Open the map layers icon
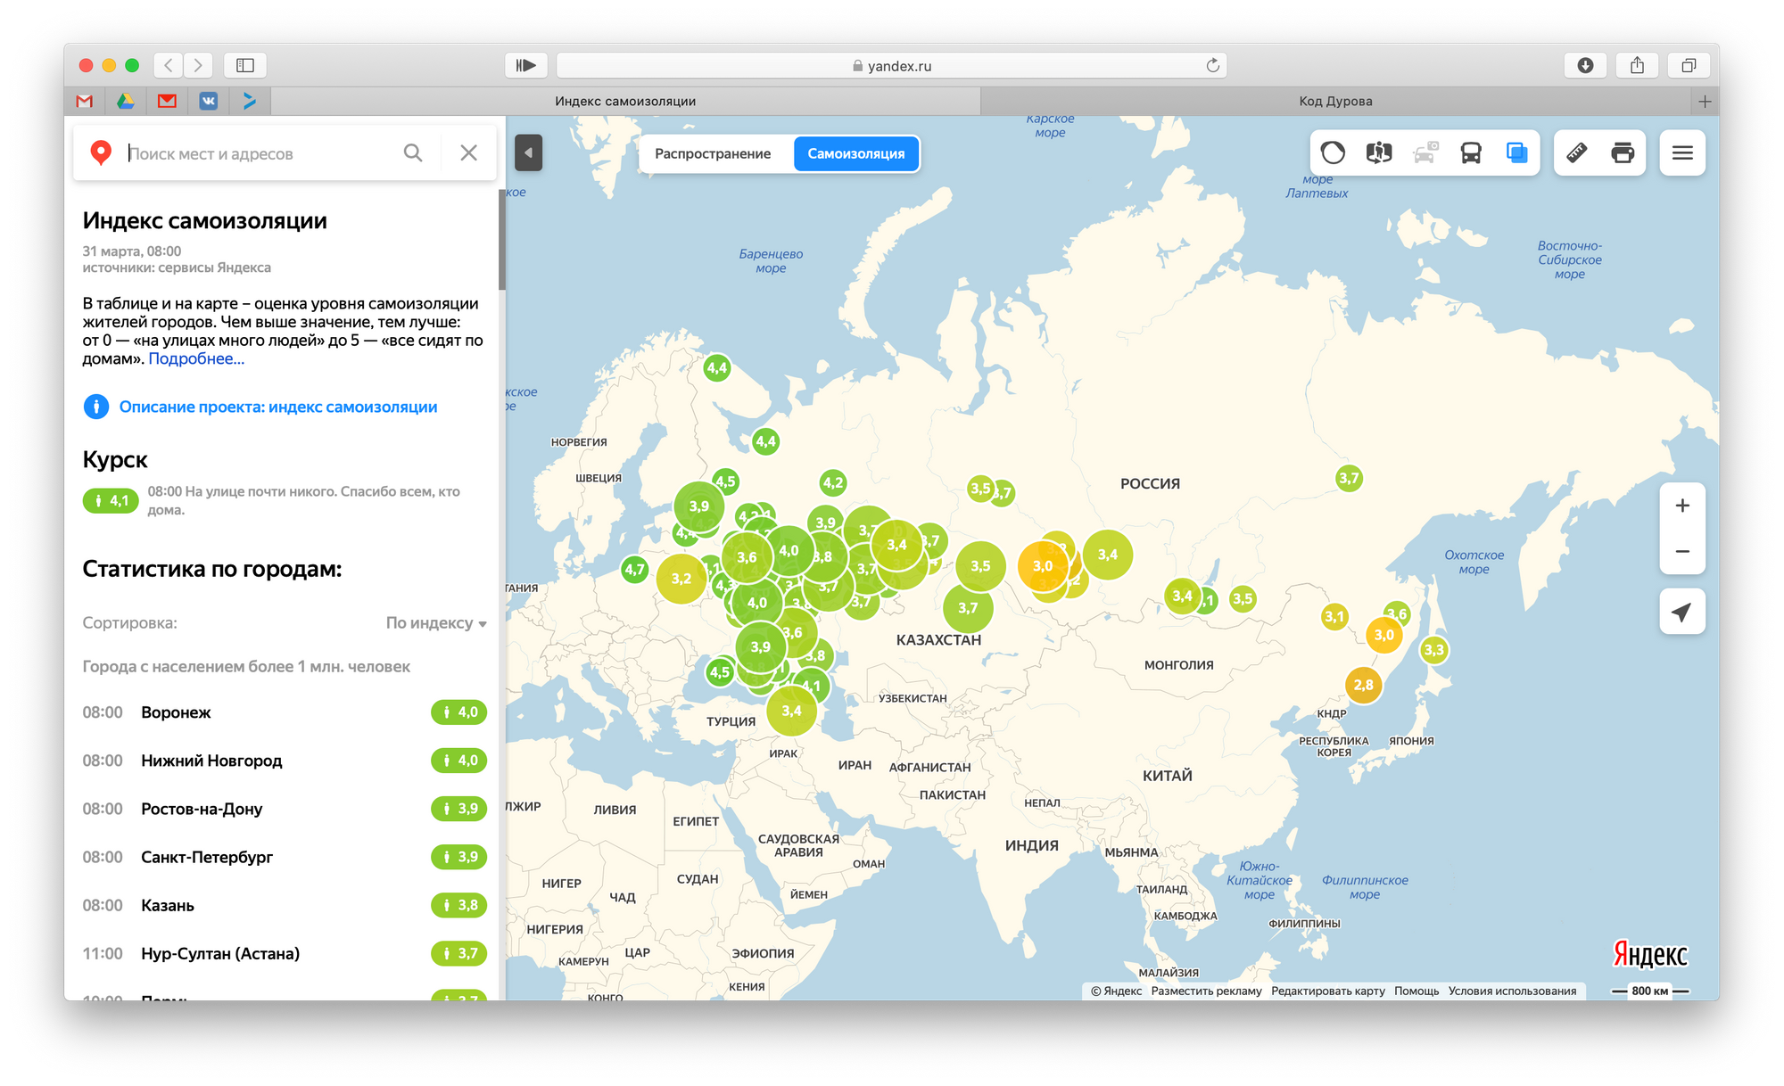 tap(1517, 153)
